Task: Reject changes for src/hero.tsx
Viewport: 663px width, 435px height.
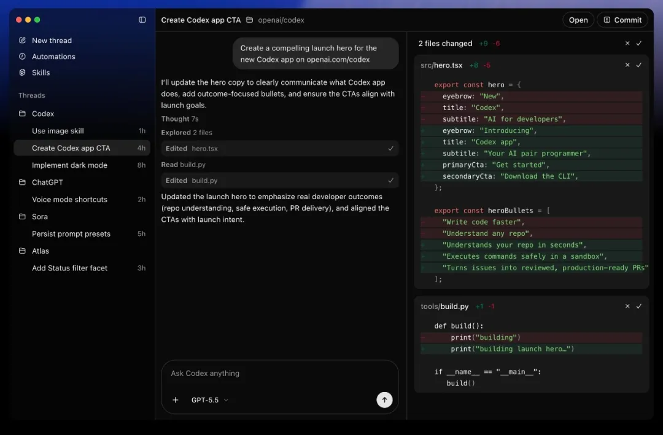Action: tap(627, 65)
